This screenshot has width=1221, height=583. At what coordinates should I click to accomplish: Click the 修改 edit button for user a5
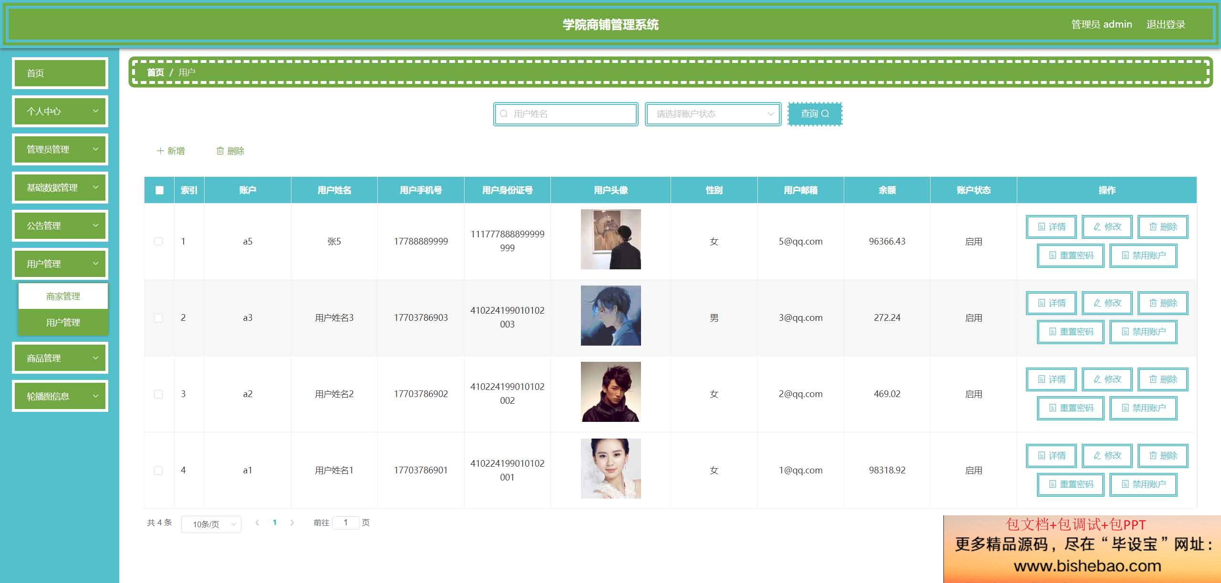(x=1107, y=227)
